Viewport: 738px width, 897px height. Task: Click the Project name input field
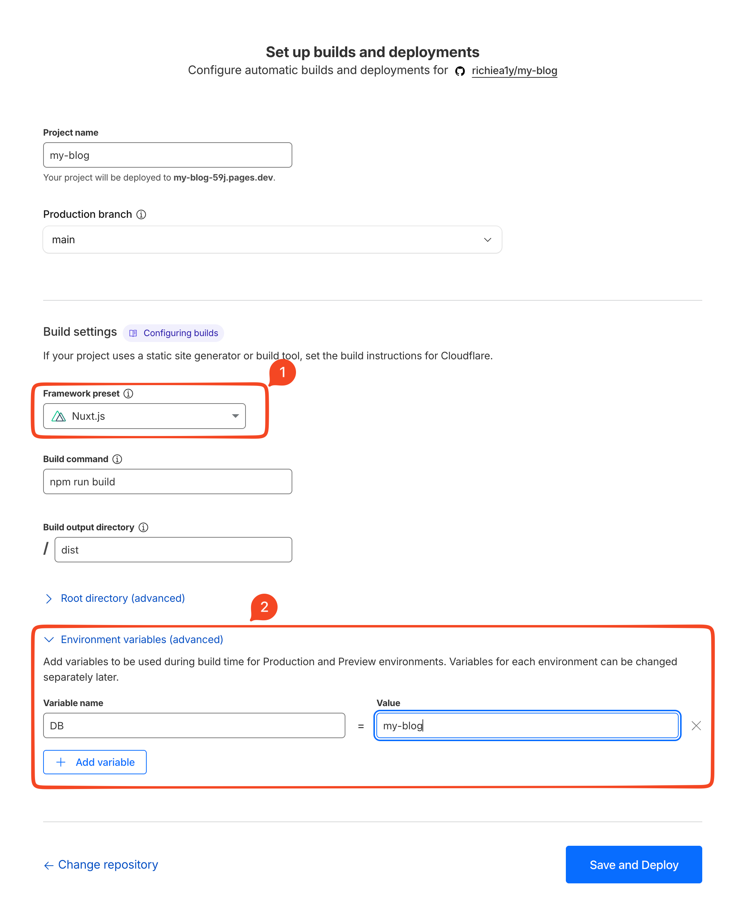(167, 155)
